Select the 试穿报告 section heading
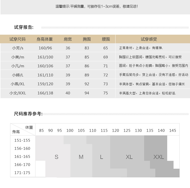Screen dimensions: 190x188 tap(24, 27)
